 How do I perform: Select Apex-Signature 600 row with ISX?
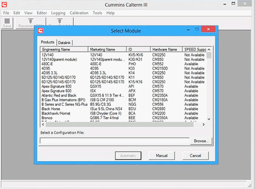pyautogui.click(x=123, y=91)
